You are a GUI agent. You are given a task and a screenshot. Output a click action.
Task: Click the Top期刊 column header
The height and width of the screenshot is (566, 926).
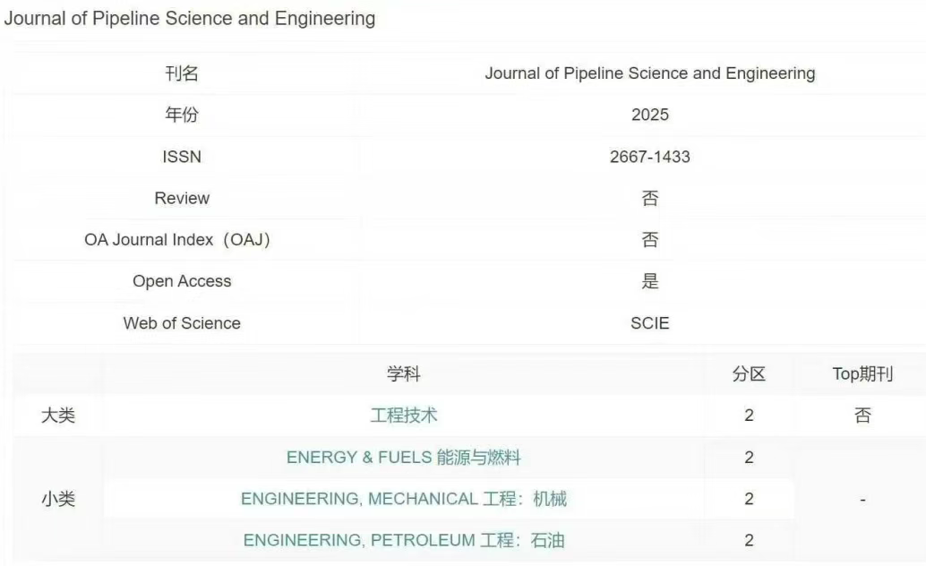(x=862, y=373)
